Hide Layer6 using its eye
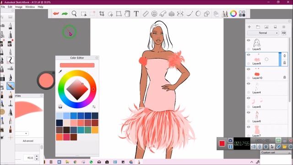293x165 pixels. (249, 112)
